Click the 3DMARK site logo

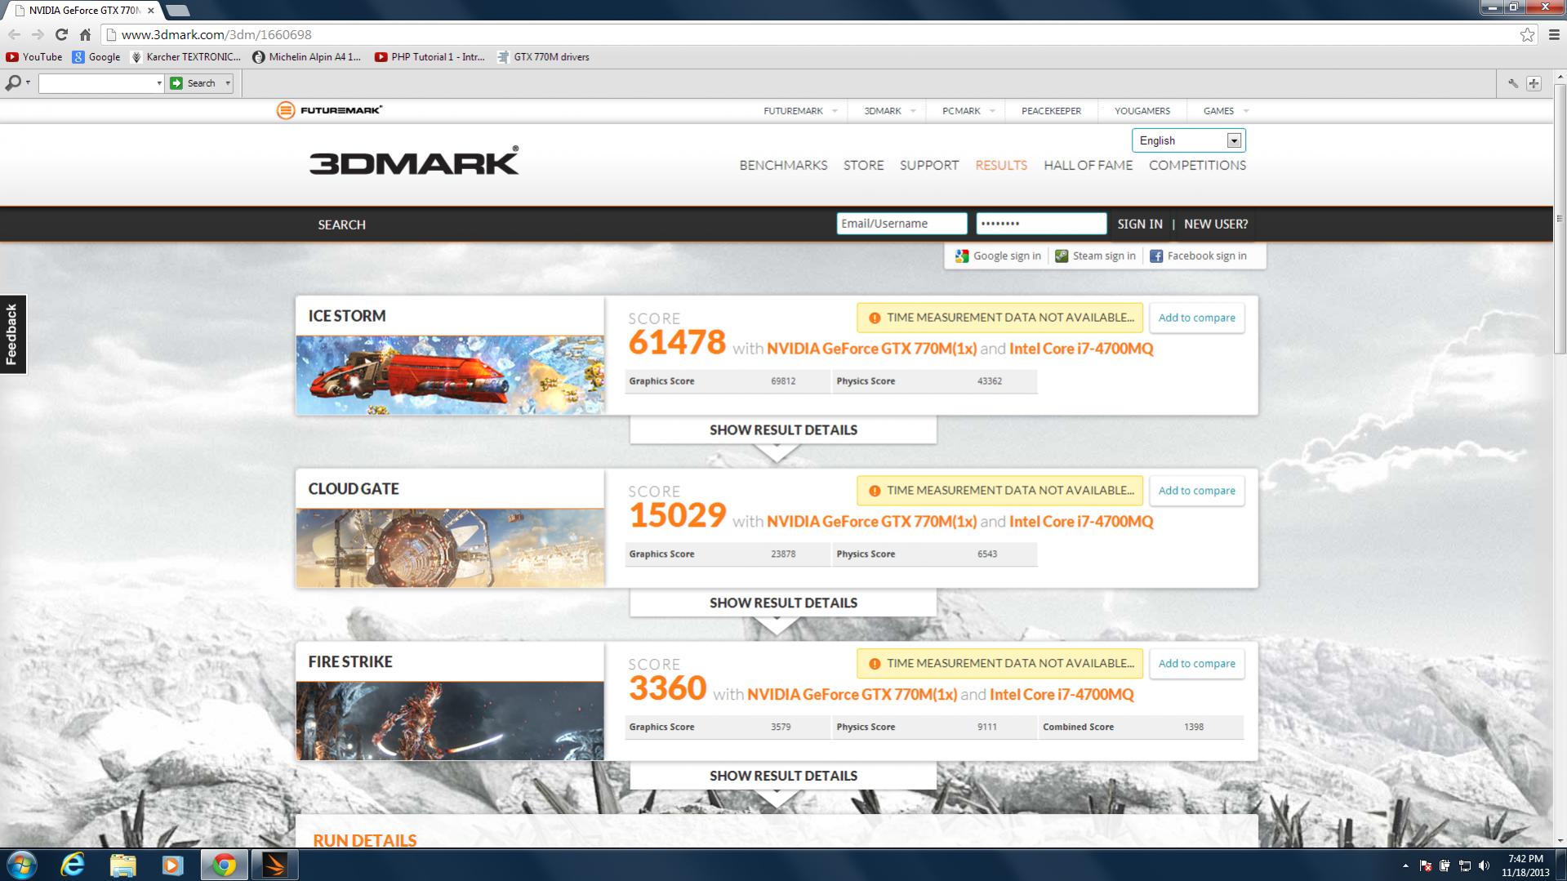(x=414, y=161)
